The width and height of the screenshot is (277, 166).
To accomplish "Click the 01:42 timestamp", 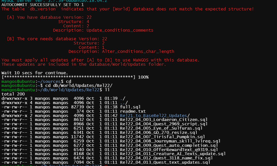I will [111, 116].
